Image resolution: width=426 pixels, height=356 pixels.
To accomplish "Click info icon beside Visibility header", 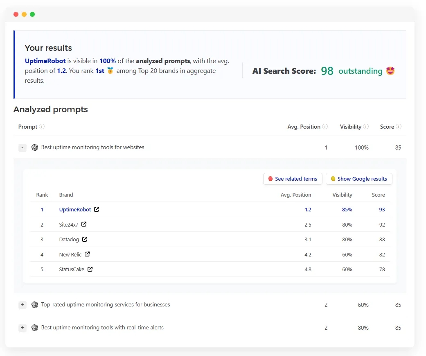I will coord(366,127).
